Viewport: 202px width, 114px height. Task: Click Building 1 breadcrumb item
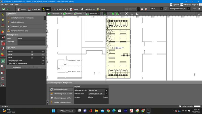pyautogui.click(x=68, y=14)
